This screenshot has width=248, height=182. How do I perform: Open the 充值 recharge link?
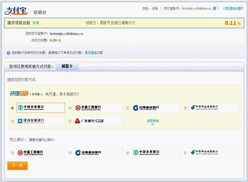pos(91,53)
